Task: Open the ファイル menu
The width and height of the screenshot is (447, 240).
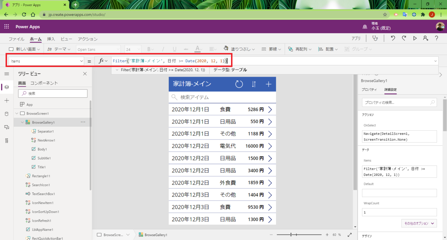Action: pyautogui.click(x=16, y=39)
